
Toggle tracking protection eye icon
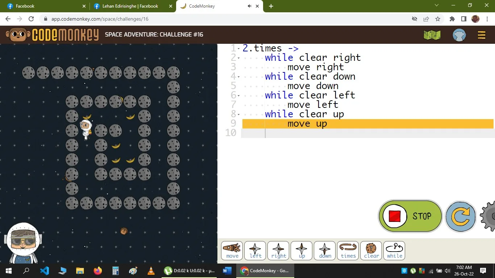[414, 19]
